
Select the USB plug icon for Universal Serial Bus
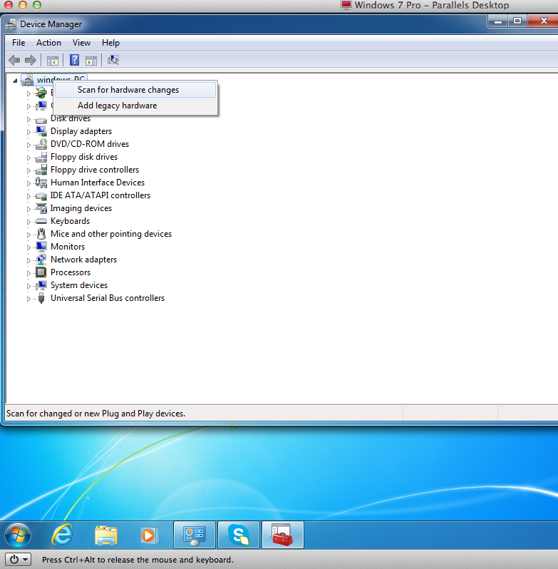(x=41, y=298)
